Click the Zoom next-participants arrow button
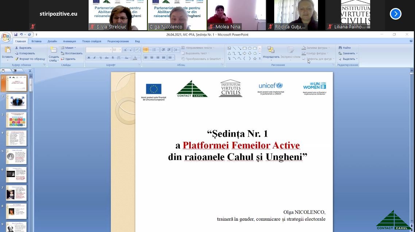The width and height of the screenshot is (415, 232). tap(395, 14)
